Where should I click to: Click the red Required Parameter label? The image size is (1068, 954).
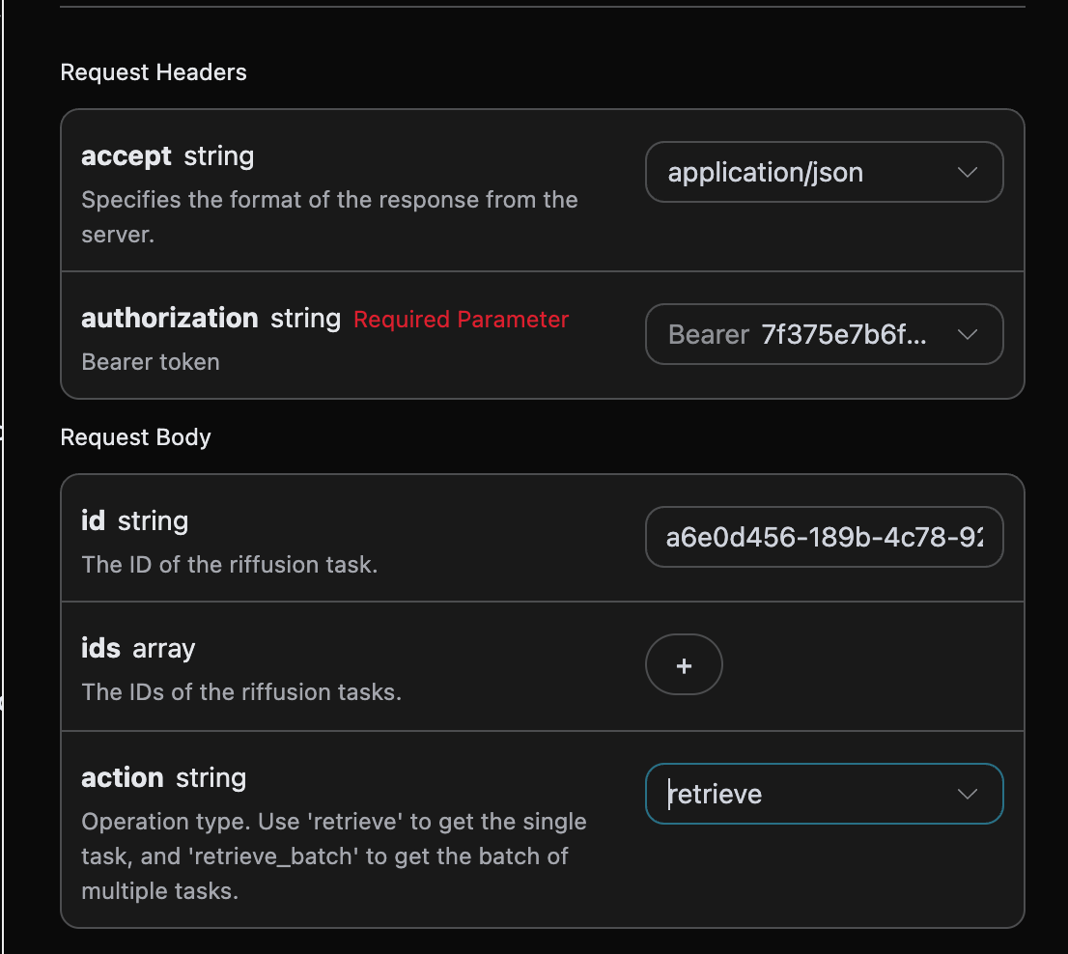point(461,320)
